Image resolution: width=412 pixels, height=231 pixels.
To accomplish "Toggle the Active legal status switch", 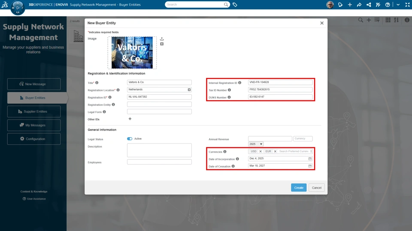I will pyautogui.click(x=130, y=138).
